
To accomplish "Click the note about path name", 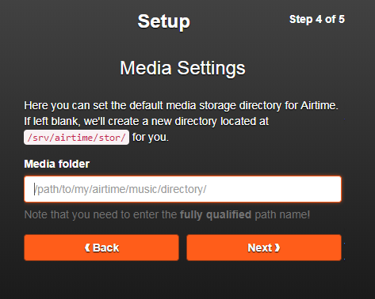I will [167, 215].
